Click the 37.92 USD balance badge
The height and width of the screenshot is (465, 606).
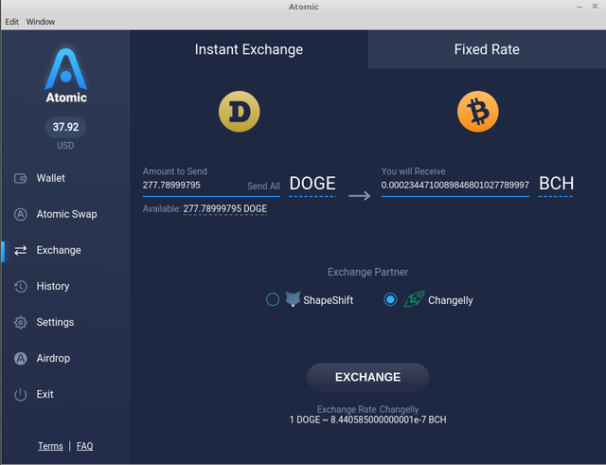click(x=65, y=127)
